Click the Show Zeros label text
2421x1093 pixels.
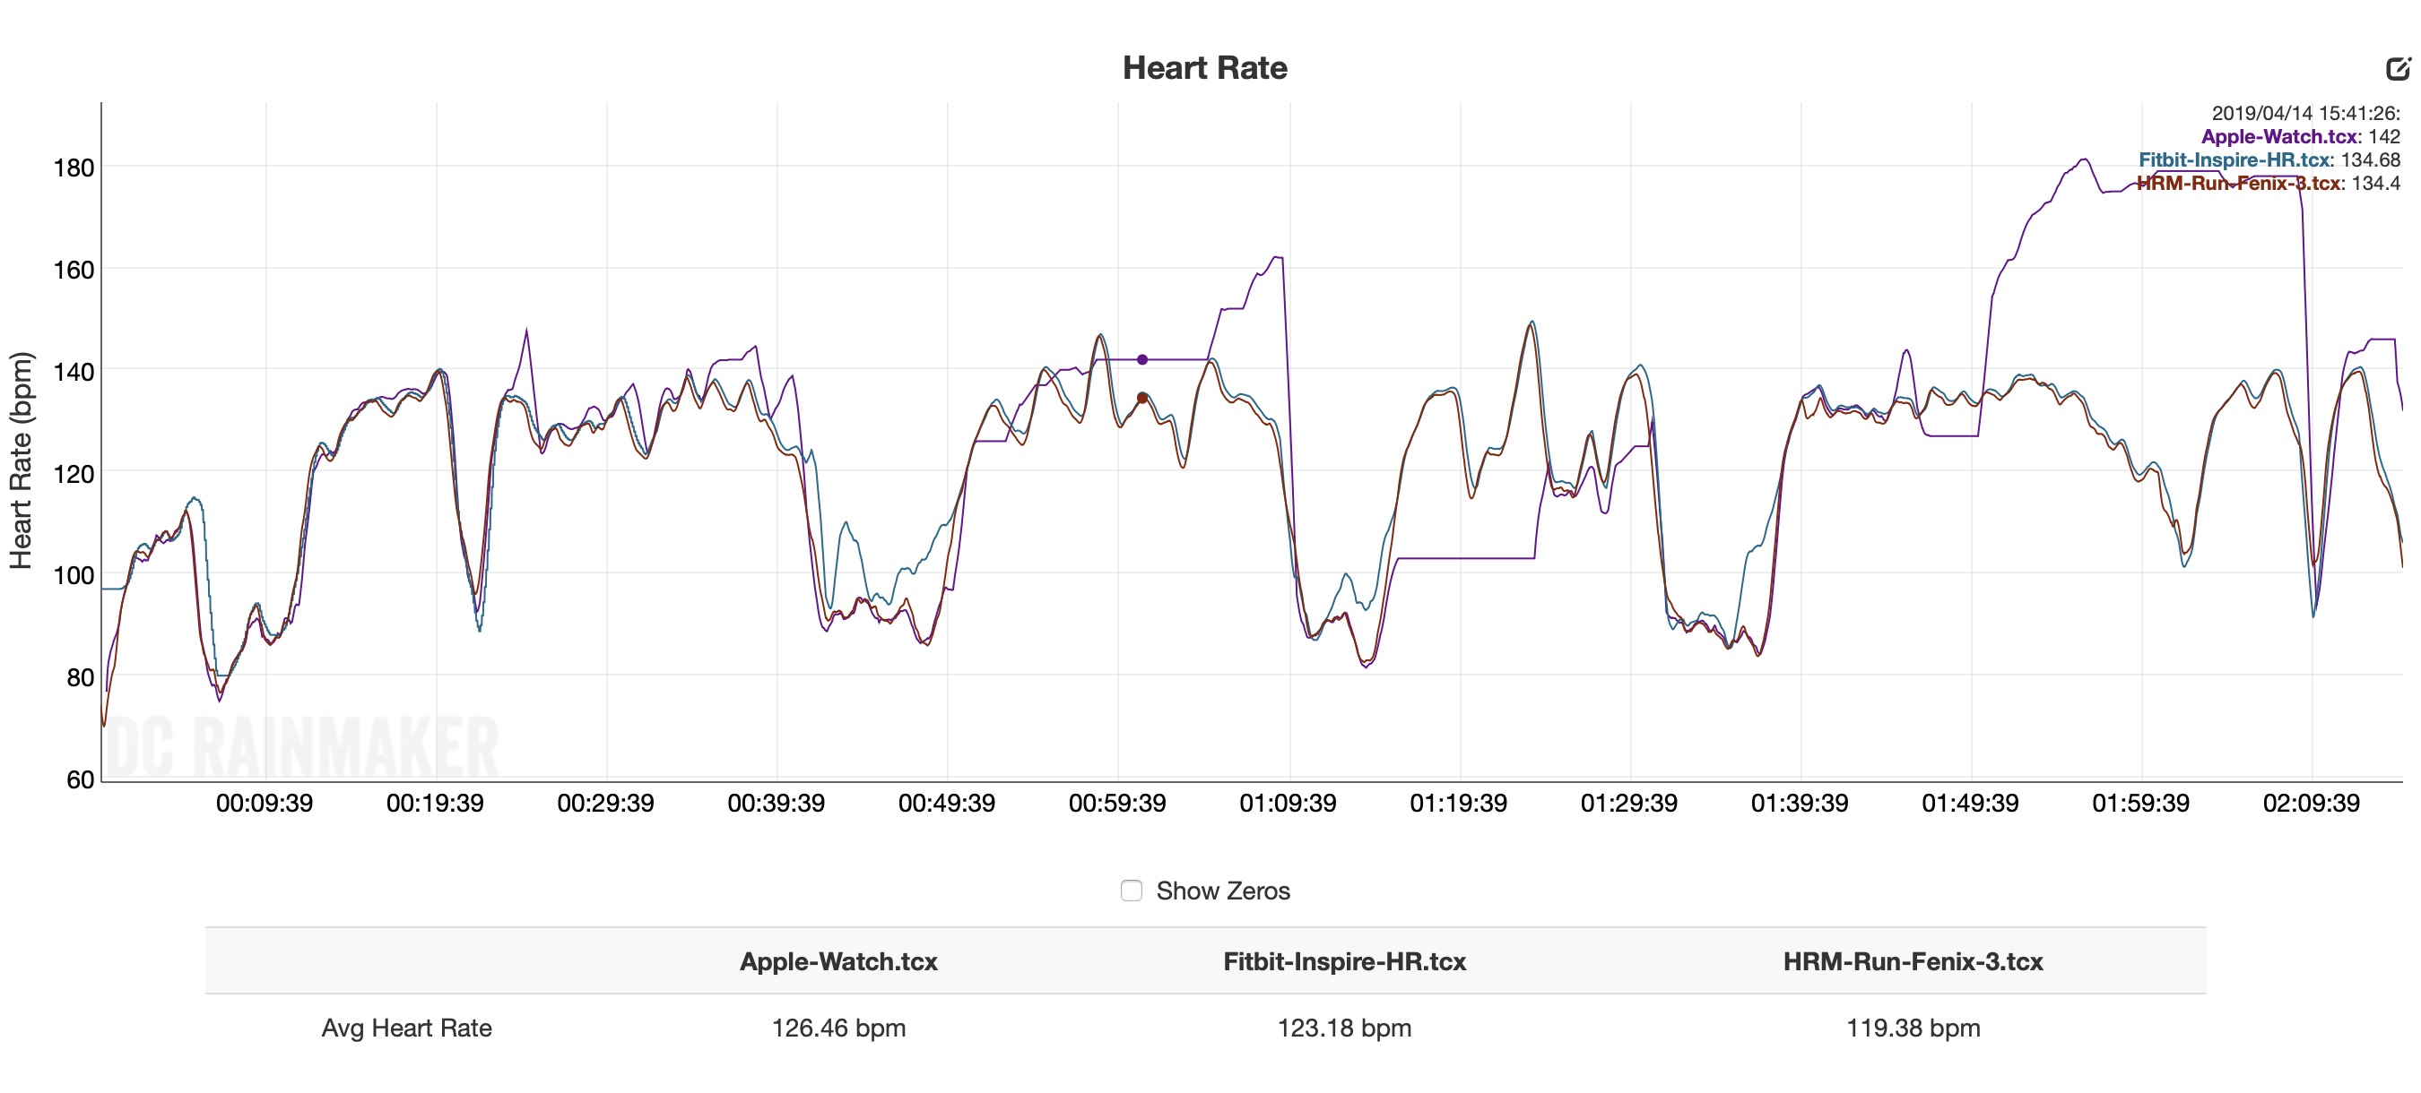1223,891
